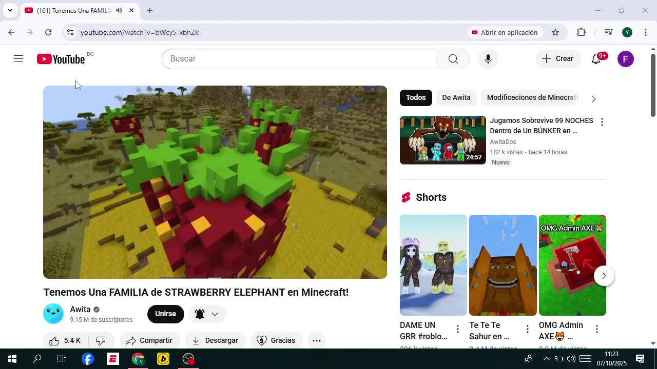The height and width of the screenshot is (369, 657).
Task: Bookmark this page with the star
Action: tap(555, 32)
